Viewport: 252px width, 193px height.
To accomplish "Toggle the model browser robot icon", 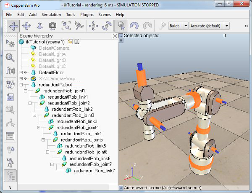I will (x=10, y=162).
